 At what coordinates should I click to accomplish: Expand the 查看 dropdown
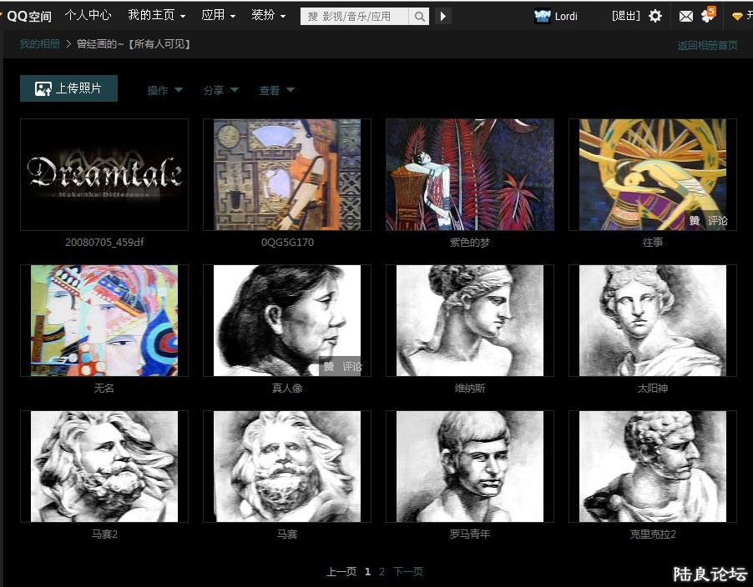click(276, 90)
